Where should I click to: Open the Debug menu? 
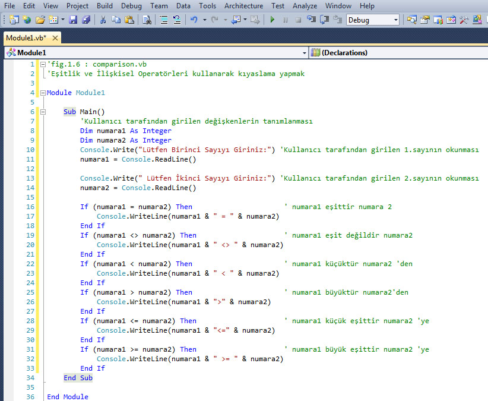[x=131, y=6]
